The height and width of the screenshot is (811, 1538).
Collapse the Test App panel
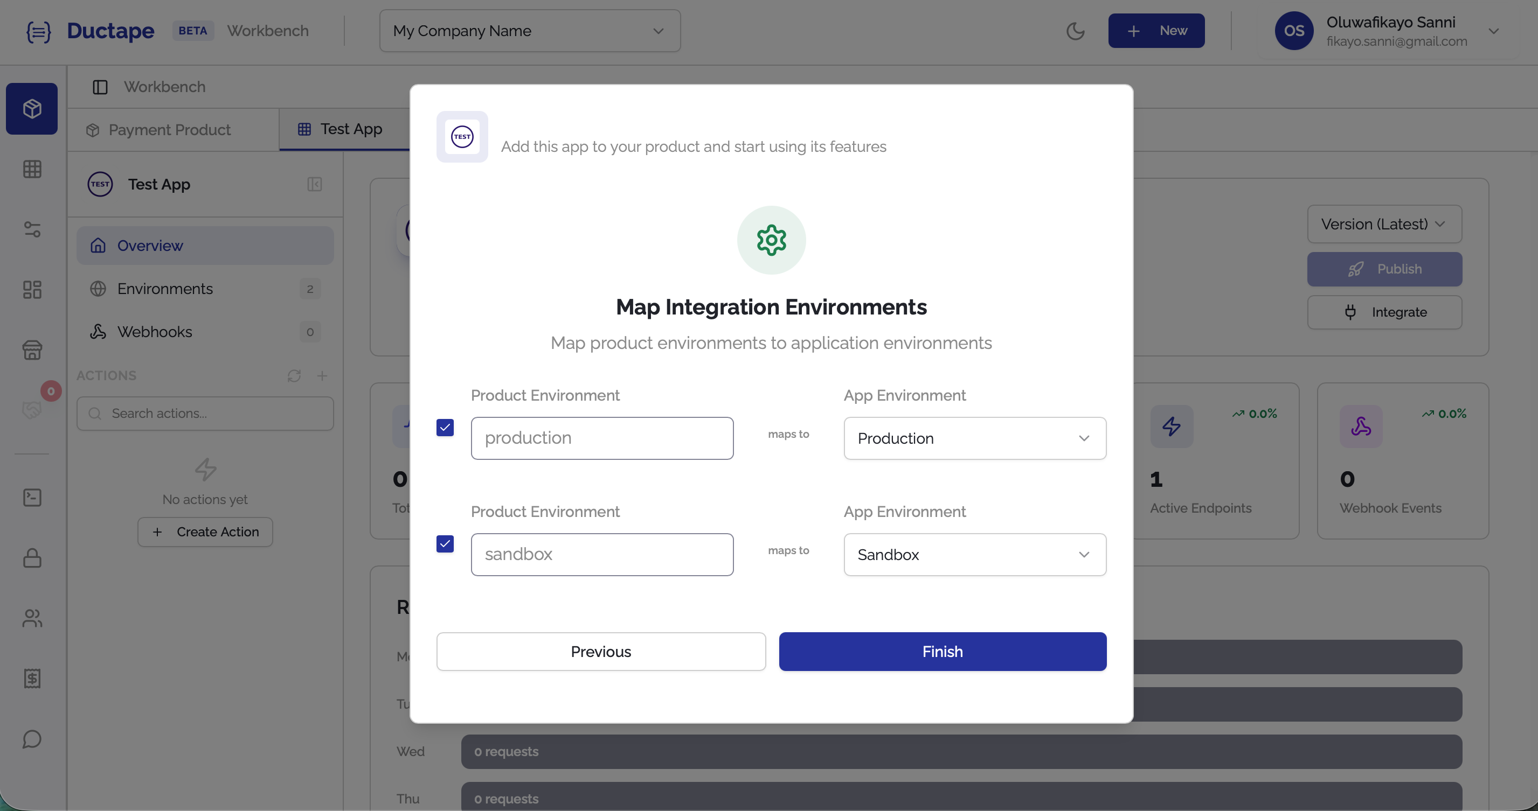315,184
